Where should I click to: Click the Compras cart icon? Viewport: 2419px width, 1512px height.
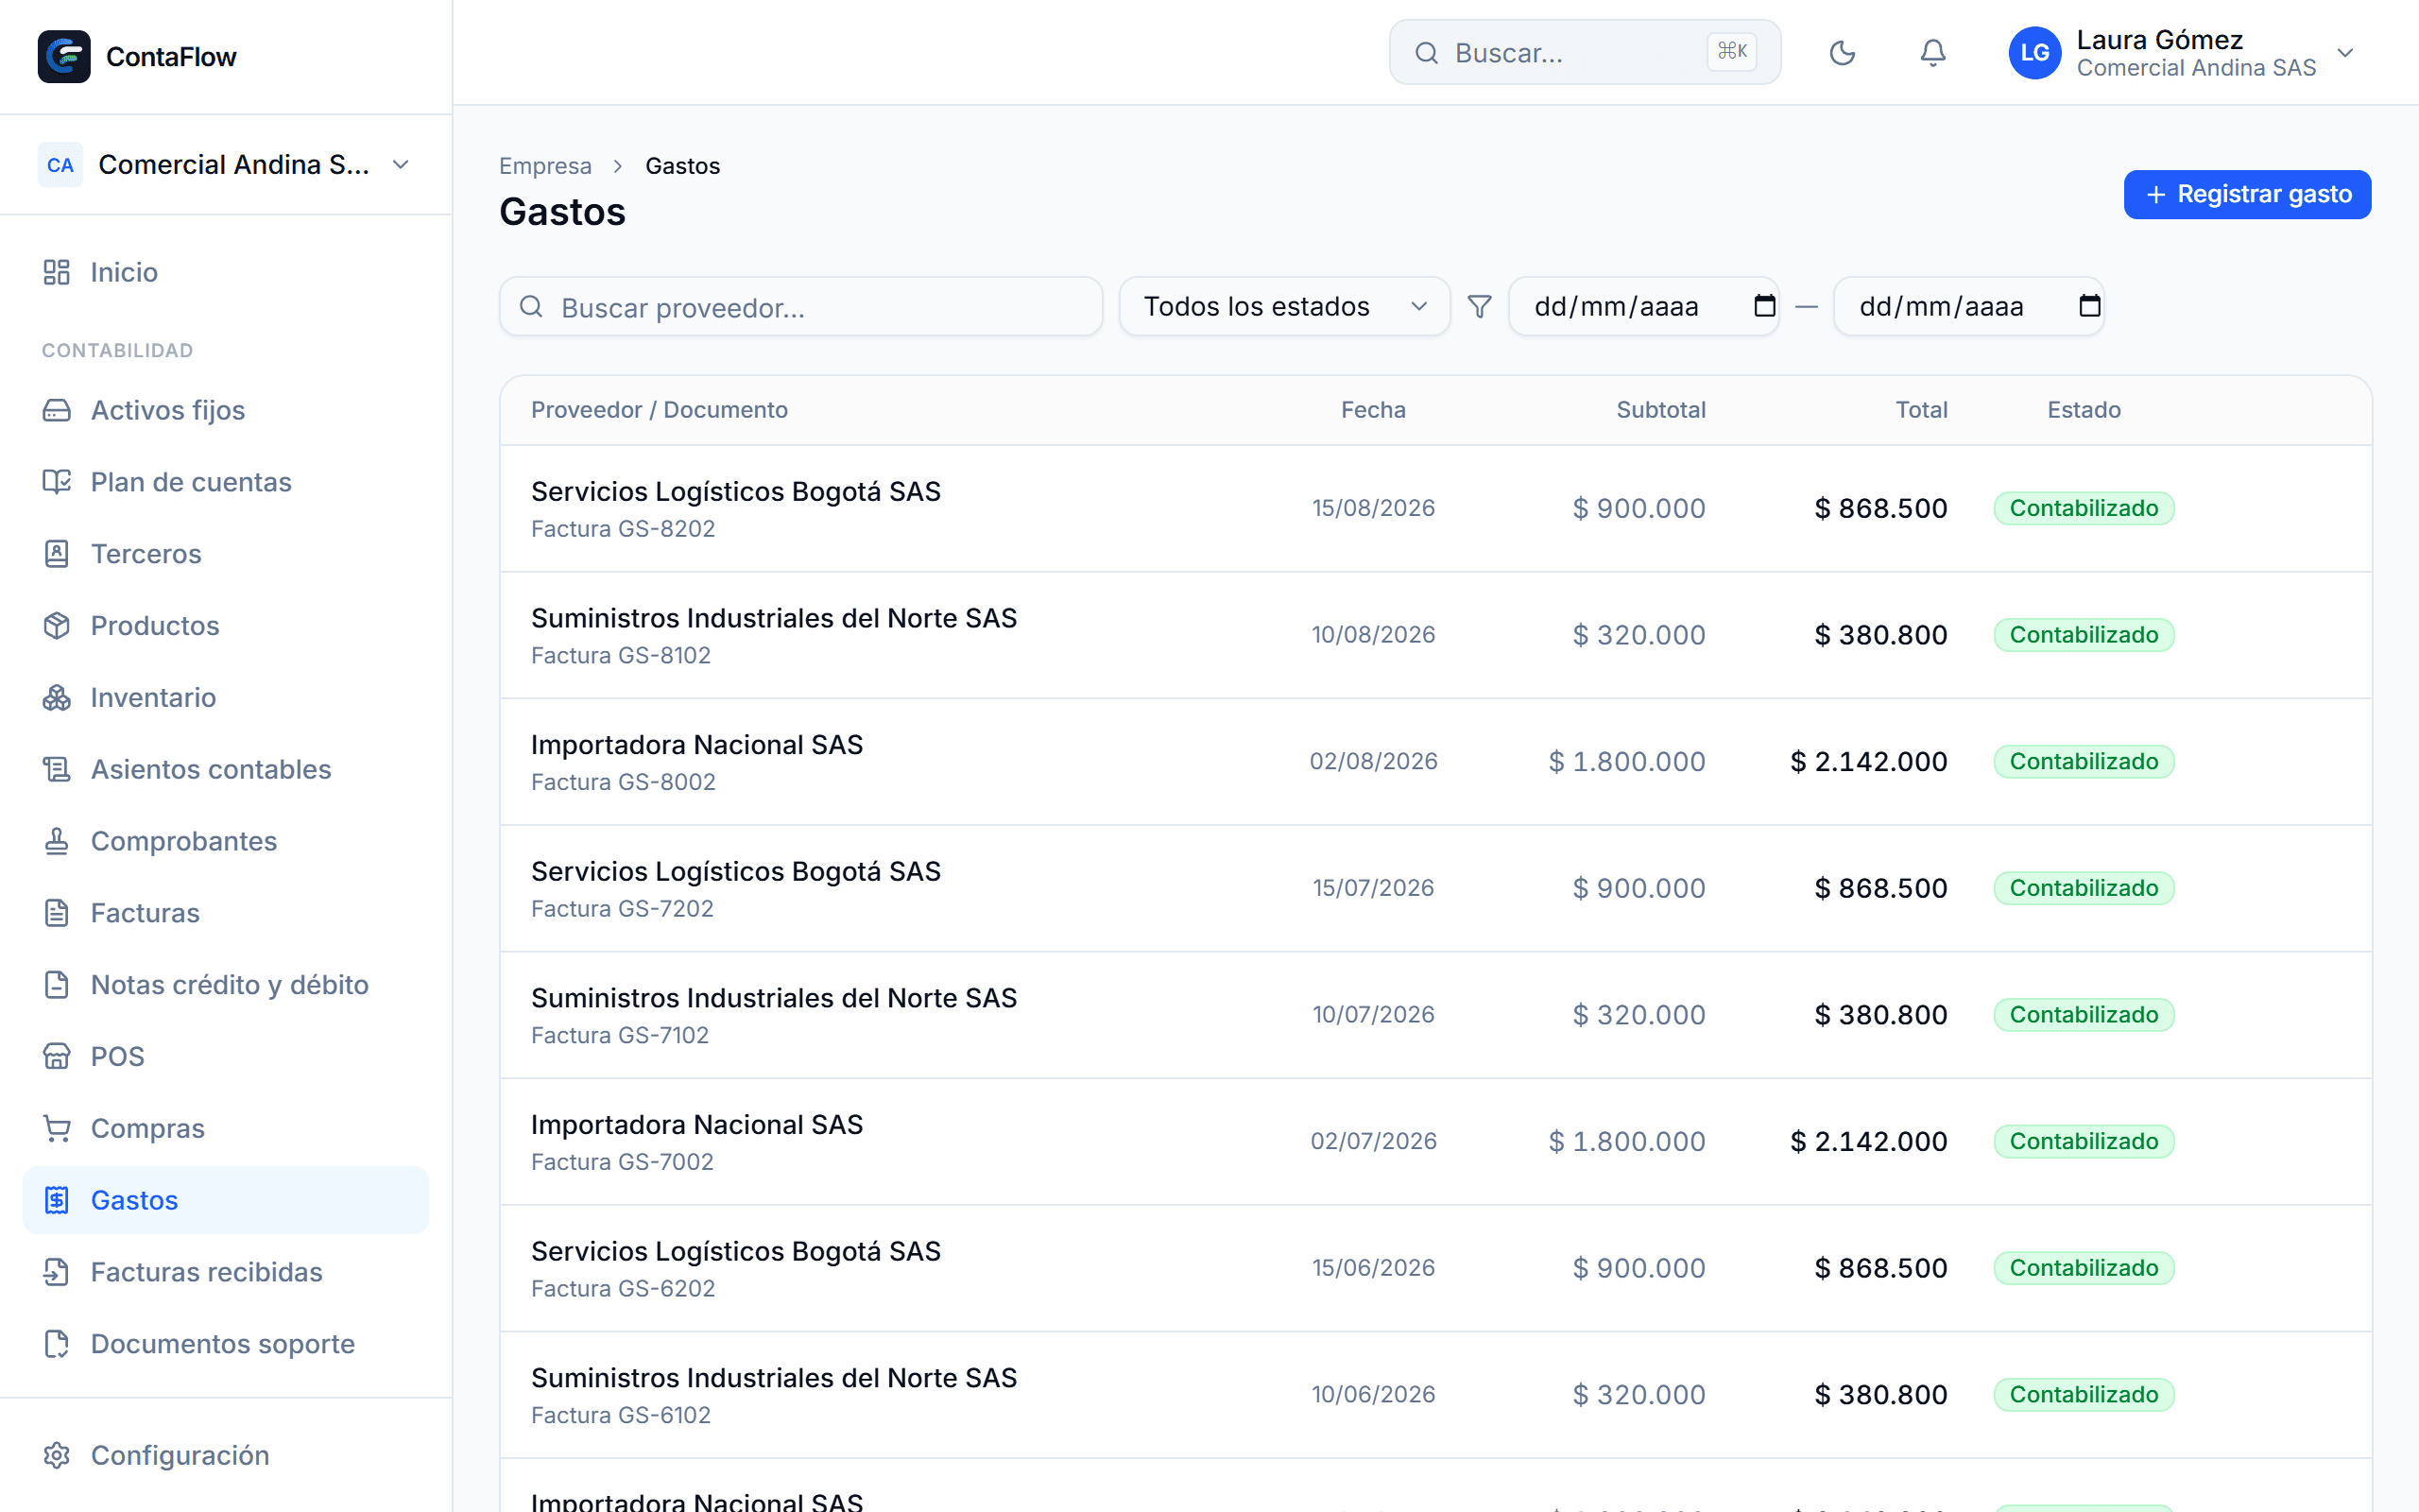[x=57, y=1129]
